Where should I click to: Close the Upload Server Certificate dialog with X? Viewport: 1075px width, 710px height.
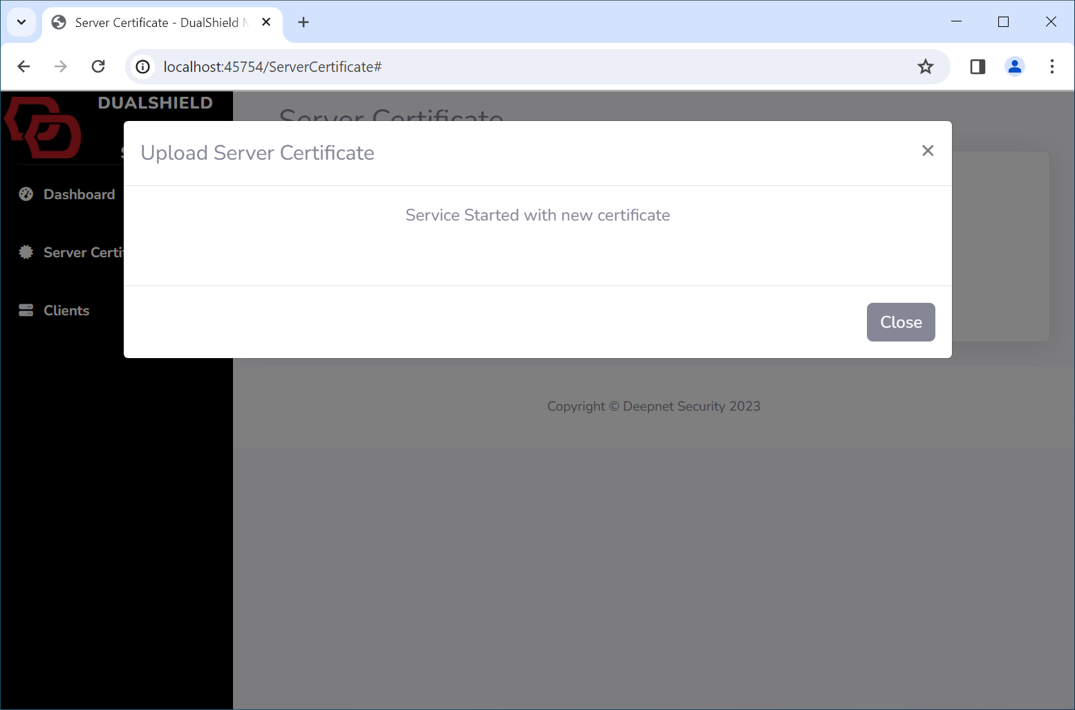click(x=928, y=151)
